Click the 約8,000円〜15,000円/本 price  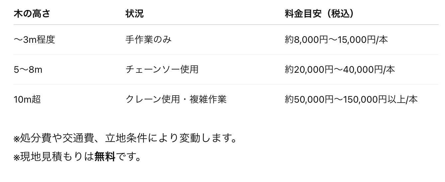tap(336, 40)
